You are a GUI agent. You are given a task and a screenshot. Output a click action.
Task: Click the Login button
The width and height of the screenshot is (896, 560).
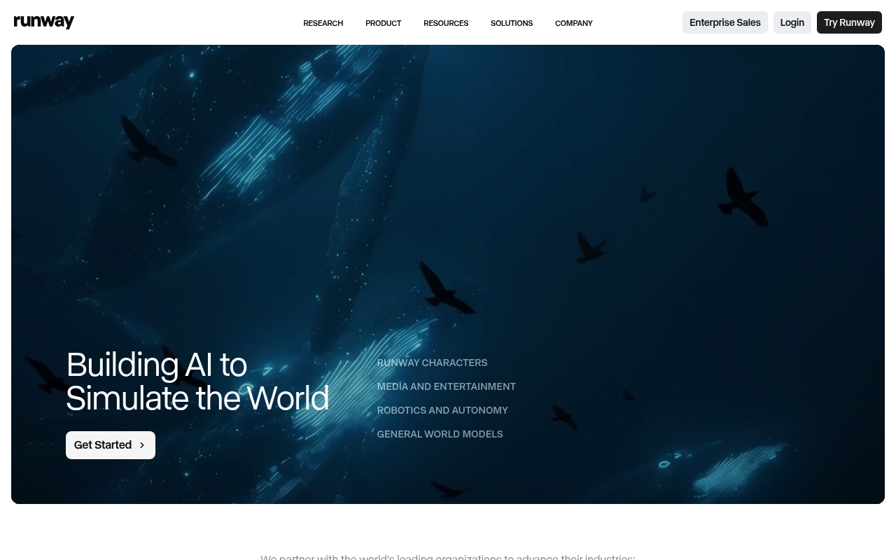792,22
